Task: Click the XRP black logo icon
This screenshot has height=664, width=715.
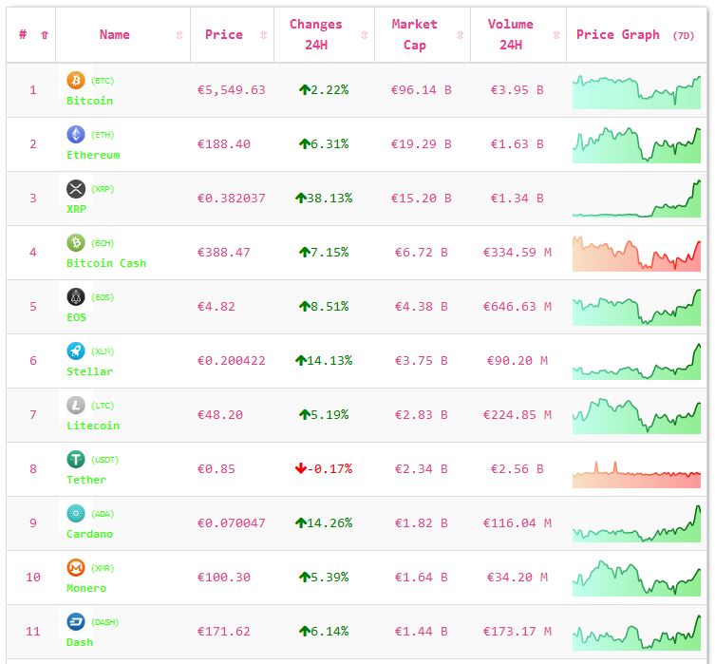Action: [76, 188]
